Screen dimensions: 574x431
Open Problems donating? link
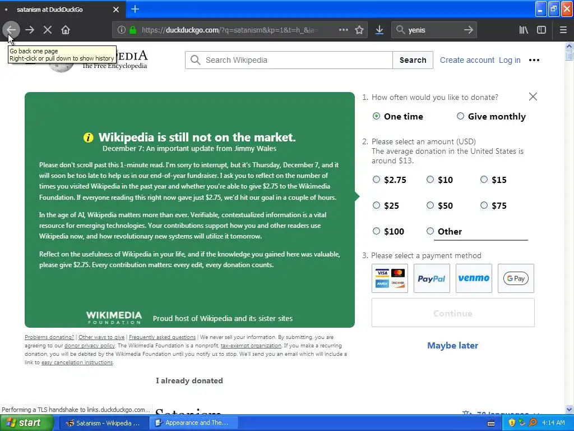[49, 337]
